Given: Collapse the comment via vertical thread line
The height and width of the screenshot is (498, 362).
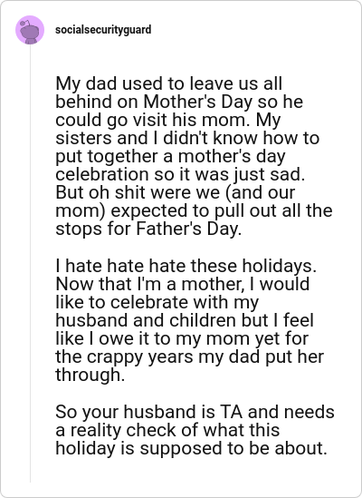Looking at the screenshot, I should click(x=31, y=264).
